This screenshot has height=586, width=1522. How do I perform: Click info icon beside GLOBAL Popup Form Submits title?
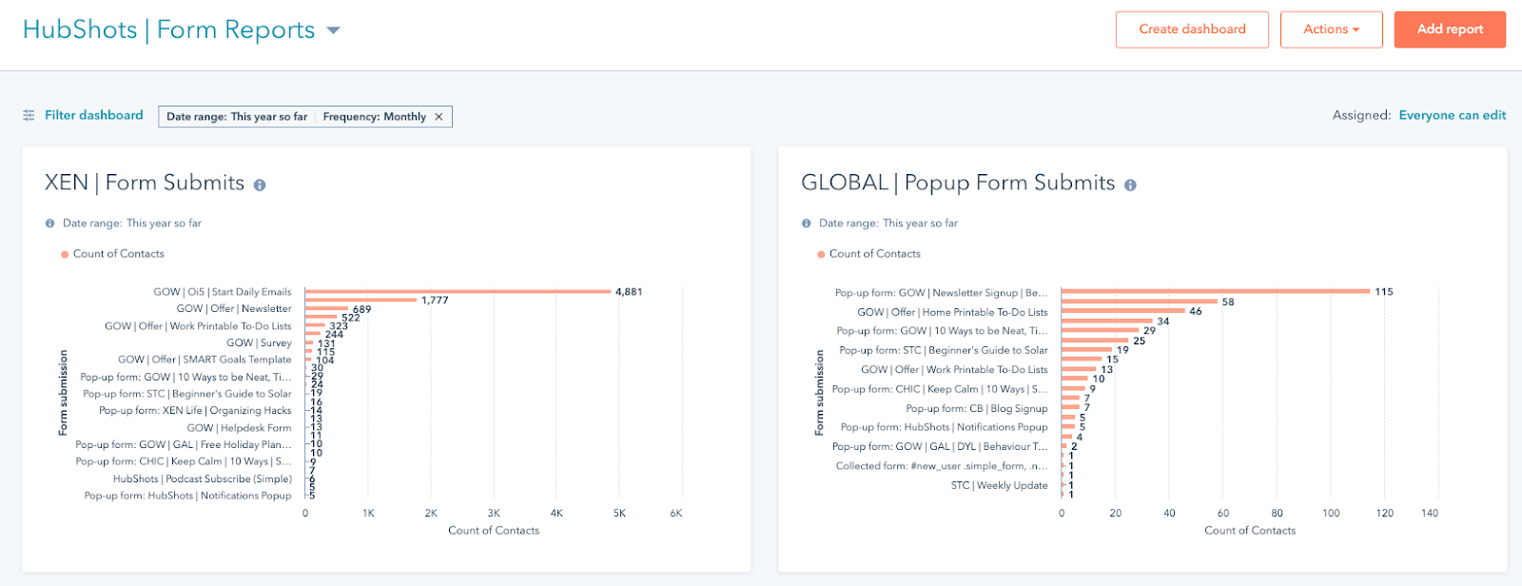click(x=1130, y=186)
